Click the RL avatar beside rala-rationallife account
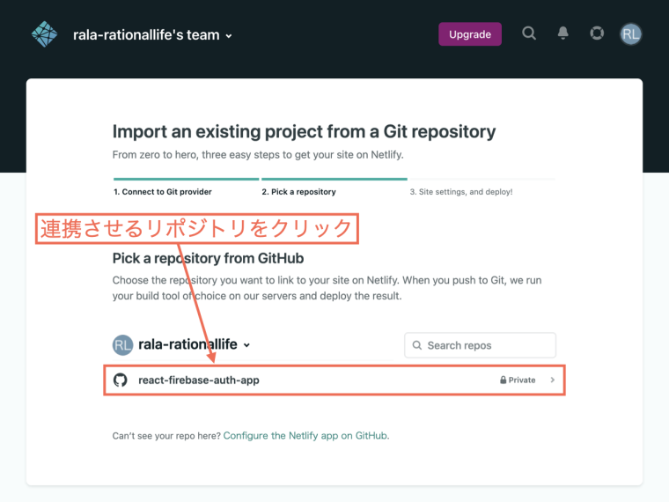 (122, 344)
